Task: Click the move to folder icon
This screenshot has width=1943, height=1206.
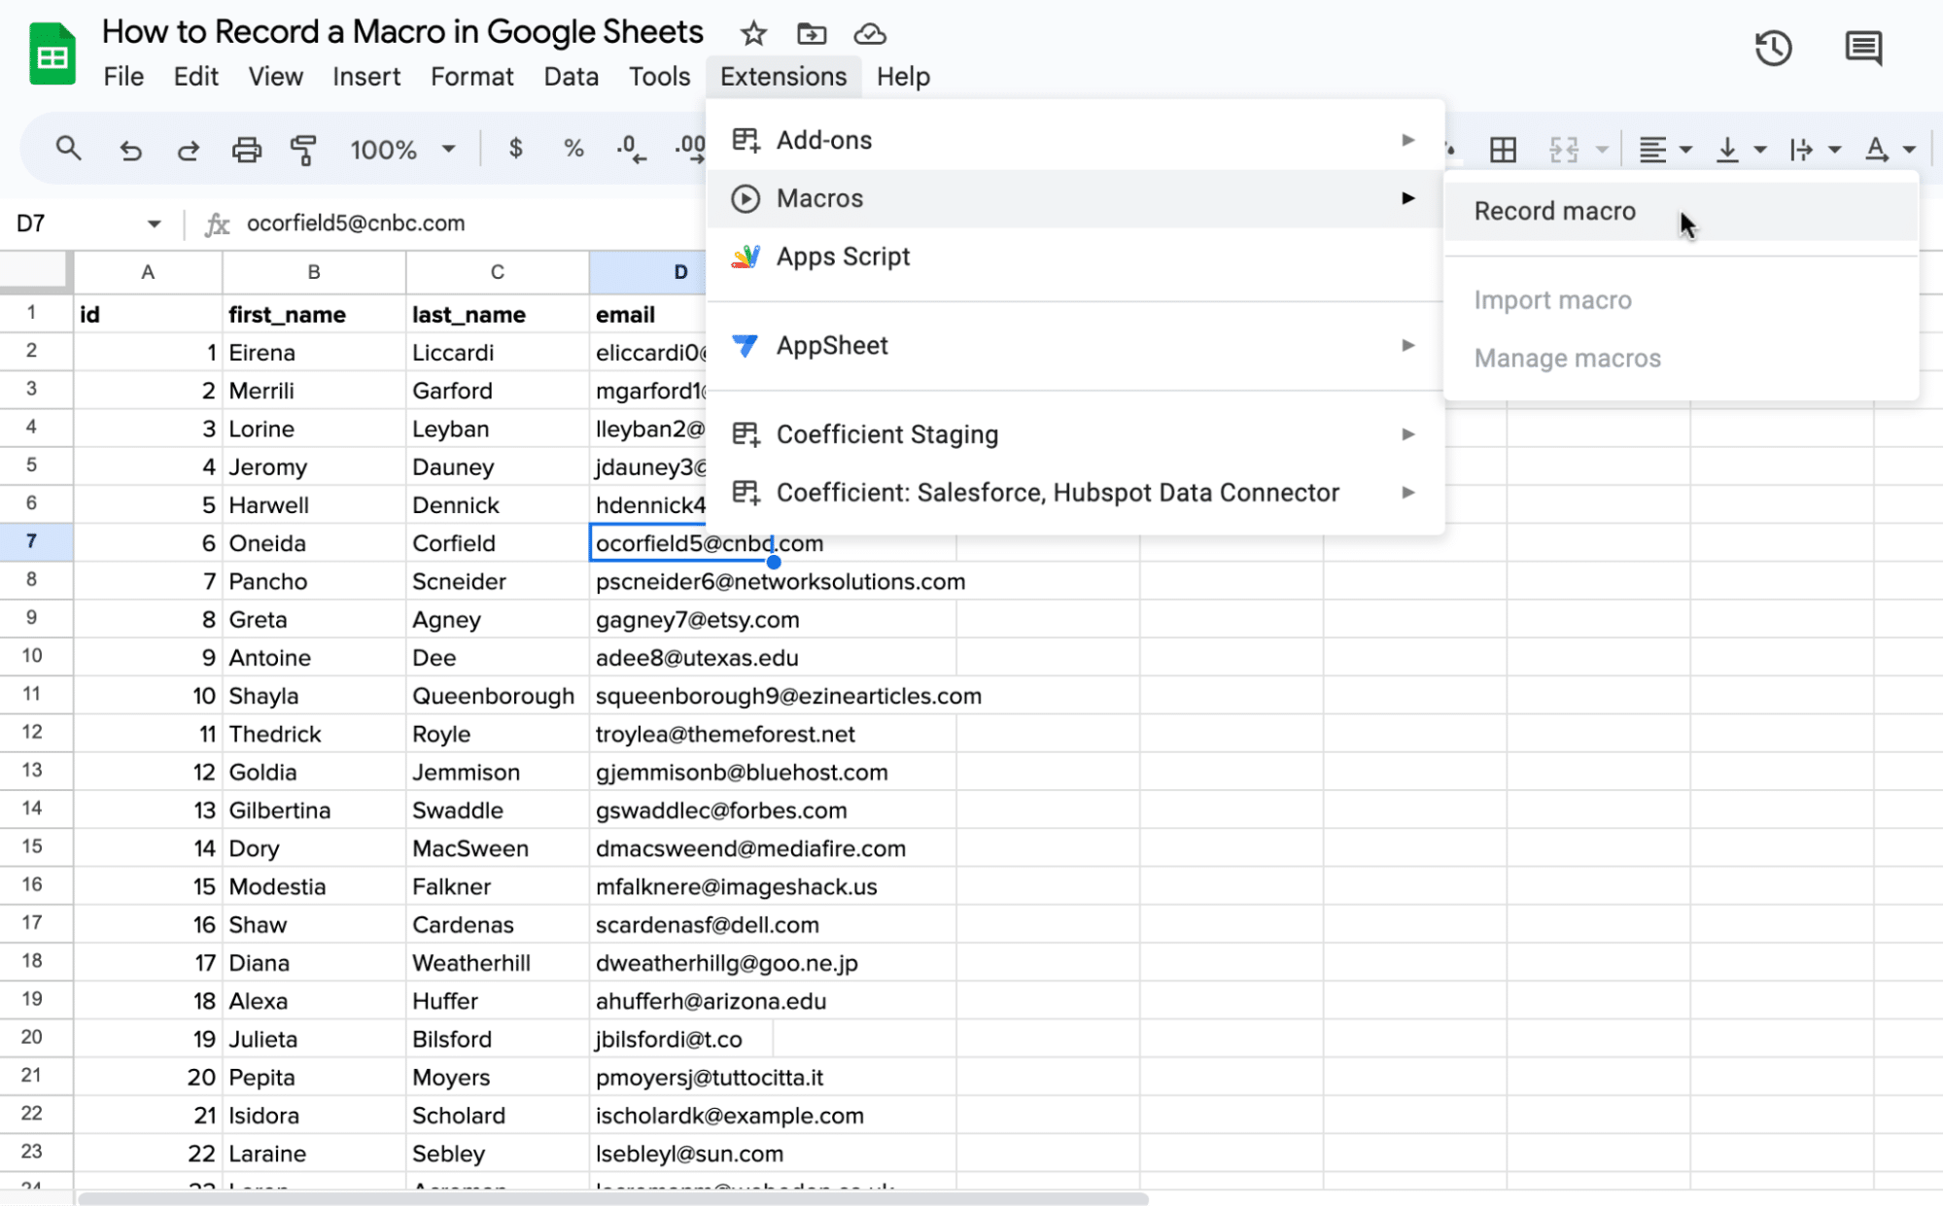Action: click(812, 34)
